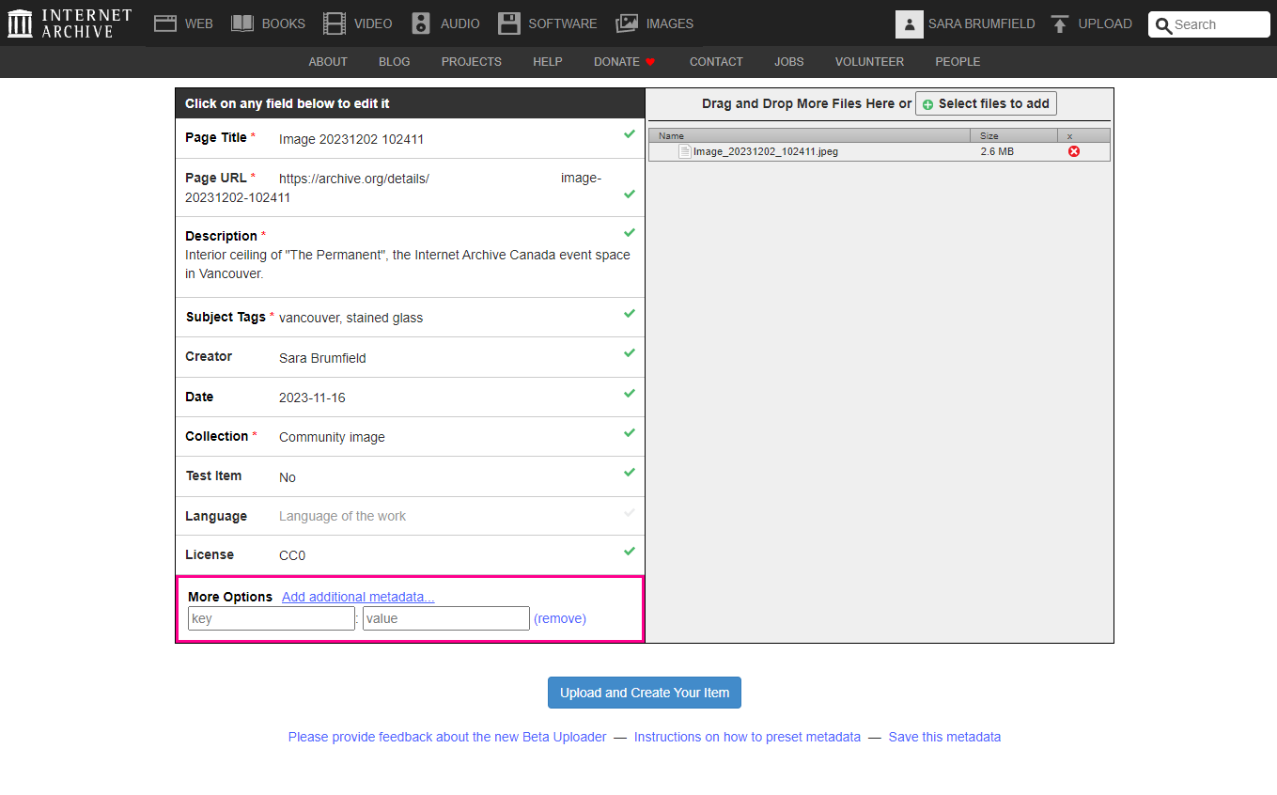Edit the Collection field value
The width and height of the screenshot is (1277, 795).
coord(332,437)
